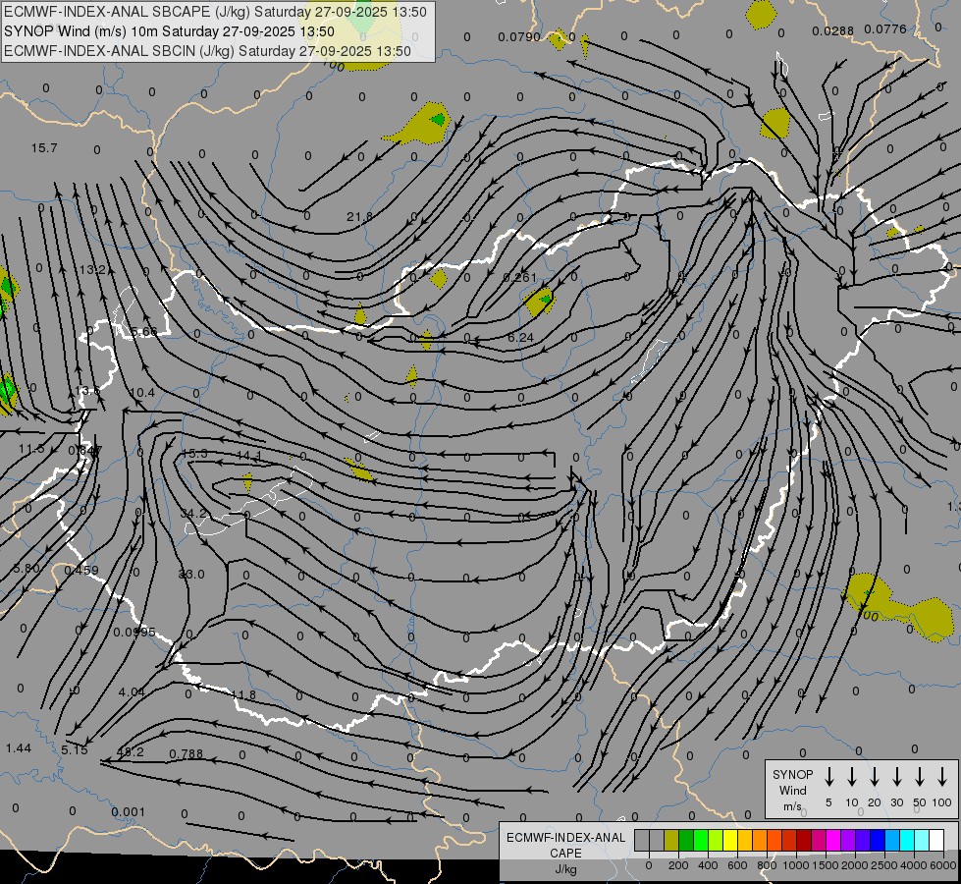Select the white swatch ending at 6000
The width and height of the screenshot is (961, 884).
[935, 841]
